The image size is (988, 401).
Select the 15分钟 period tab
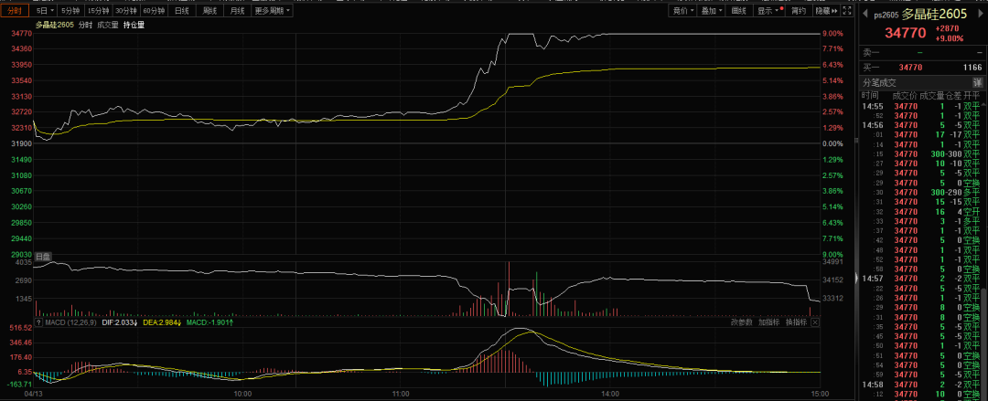(99, 11)
